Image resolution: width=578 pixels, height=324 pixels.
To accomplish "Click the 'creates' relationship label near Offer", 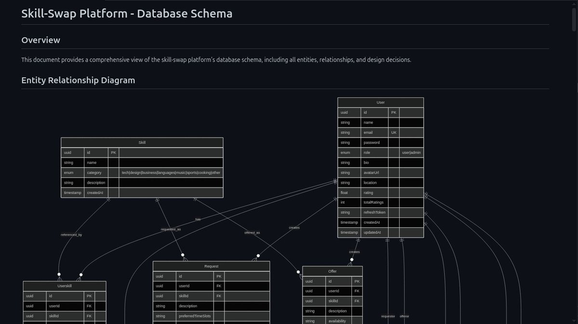I will pyautogui.click(x=354, y=251).
